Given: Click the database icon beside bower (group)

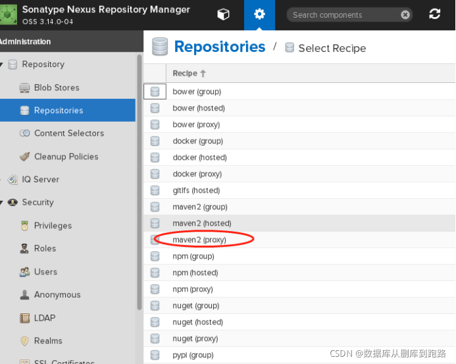Looking at the screenshot, I should [x=155, y=91].
